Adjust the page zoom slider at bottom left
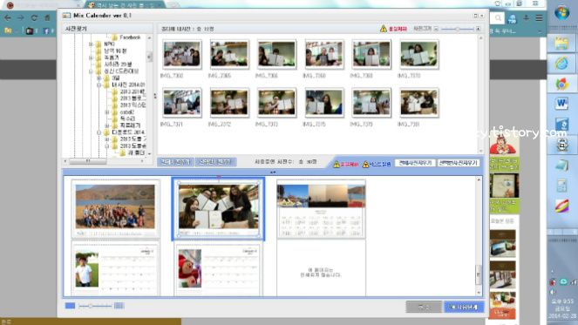This screenshot has width=578, height=325. pyautogui.click(x=95, y=306)
